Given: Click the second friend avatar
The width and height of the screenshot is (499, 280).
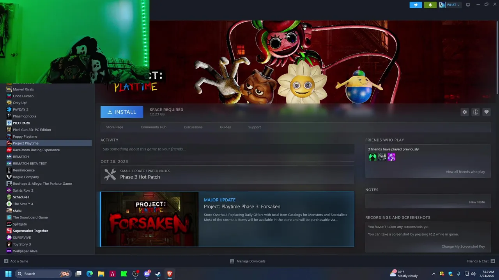Looking at the screenshot, I should click(x=382, y=157).
